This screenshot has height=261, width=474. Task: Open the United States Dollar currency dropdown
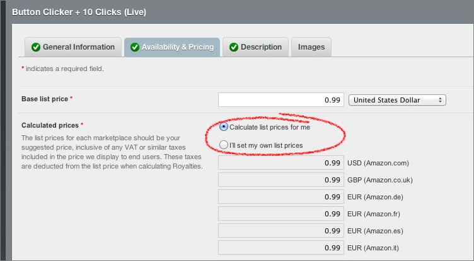pyautogui.click(x=397, y=100)
